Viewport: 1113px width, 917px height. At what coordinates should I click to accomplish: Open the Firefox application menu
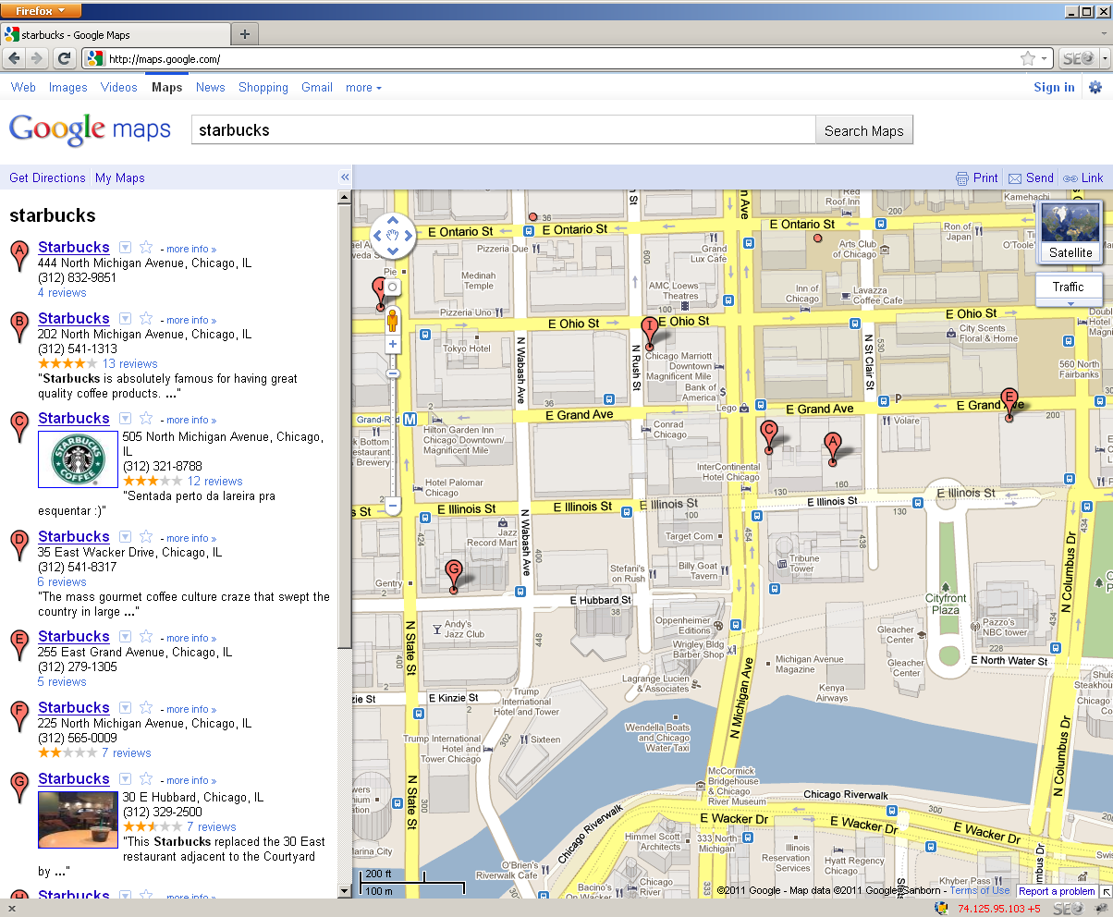(x=41, y=10)
